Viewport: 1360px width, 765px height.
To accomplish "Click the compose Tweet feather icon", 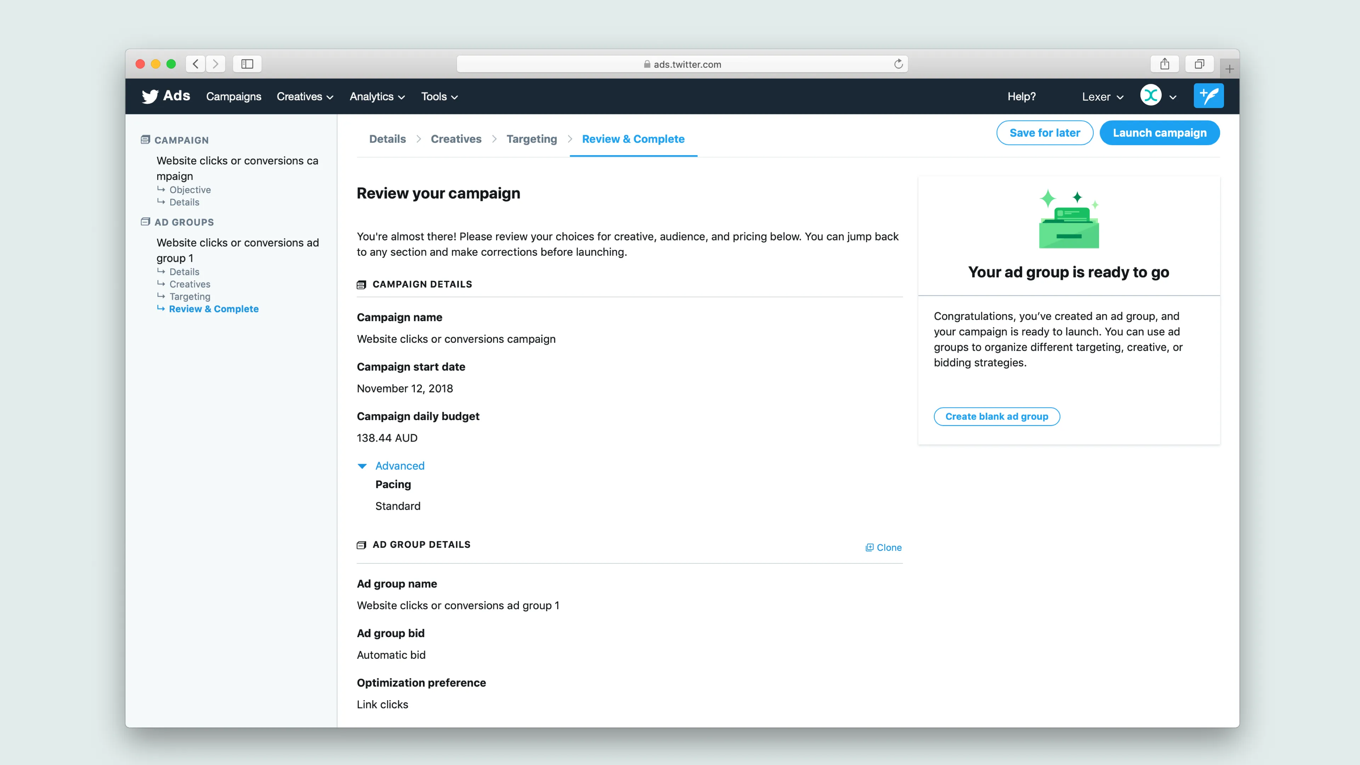I will (1208, 96).
